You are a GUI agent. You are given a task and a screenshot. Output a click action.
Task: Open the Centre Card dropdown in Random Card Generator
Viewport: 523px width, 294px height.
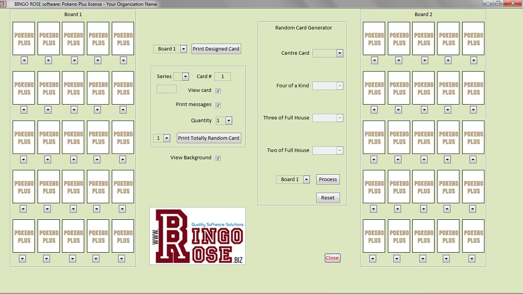click(339, 53)
